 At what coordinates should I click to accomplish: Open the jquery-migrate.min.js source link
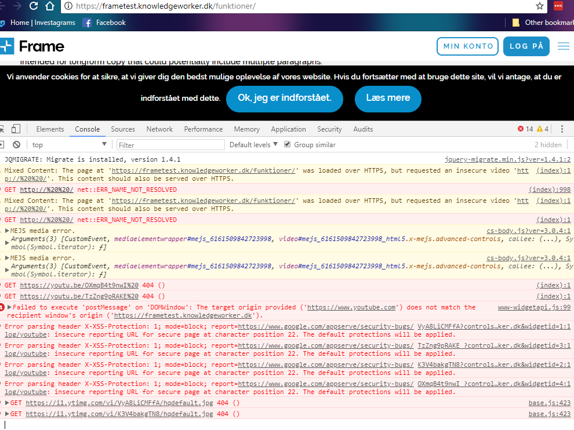pyautogui.click(x=507, y=159)
